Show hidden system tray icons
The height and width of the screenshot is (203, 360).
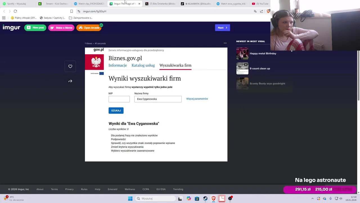312,198
